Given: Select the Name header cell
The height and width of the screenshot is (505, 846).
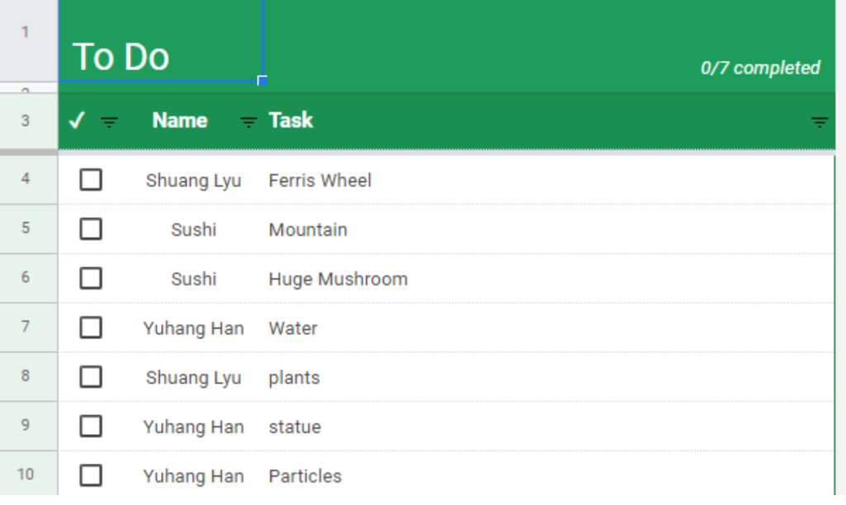Looking at the screenshot, I should click(x=179, y=120).
